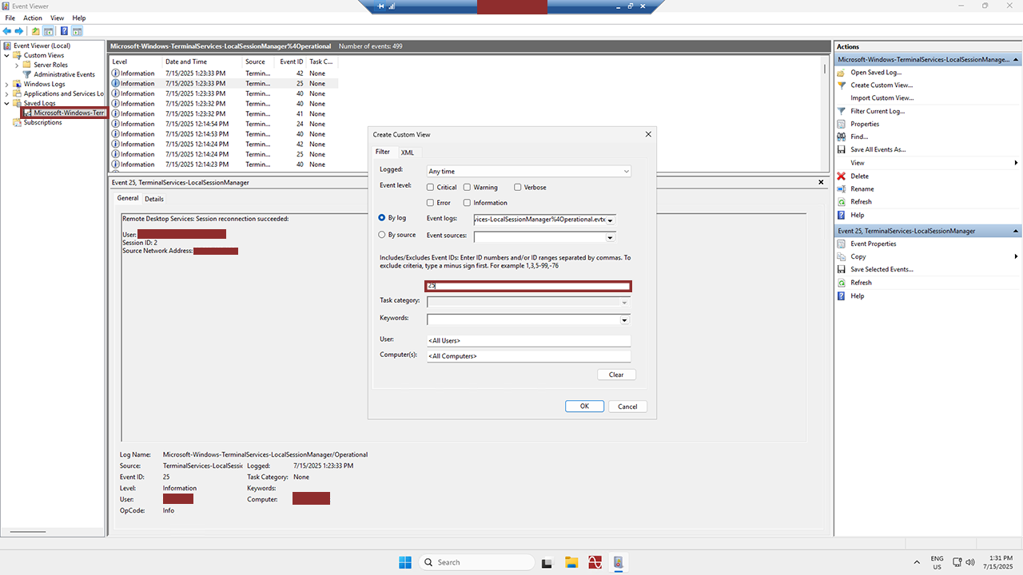Select the By source radio button
The image size is (1023, 575).
point(381,235)
